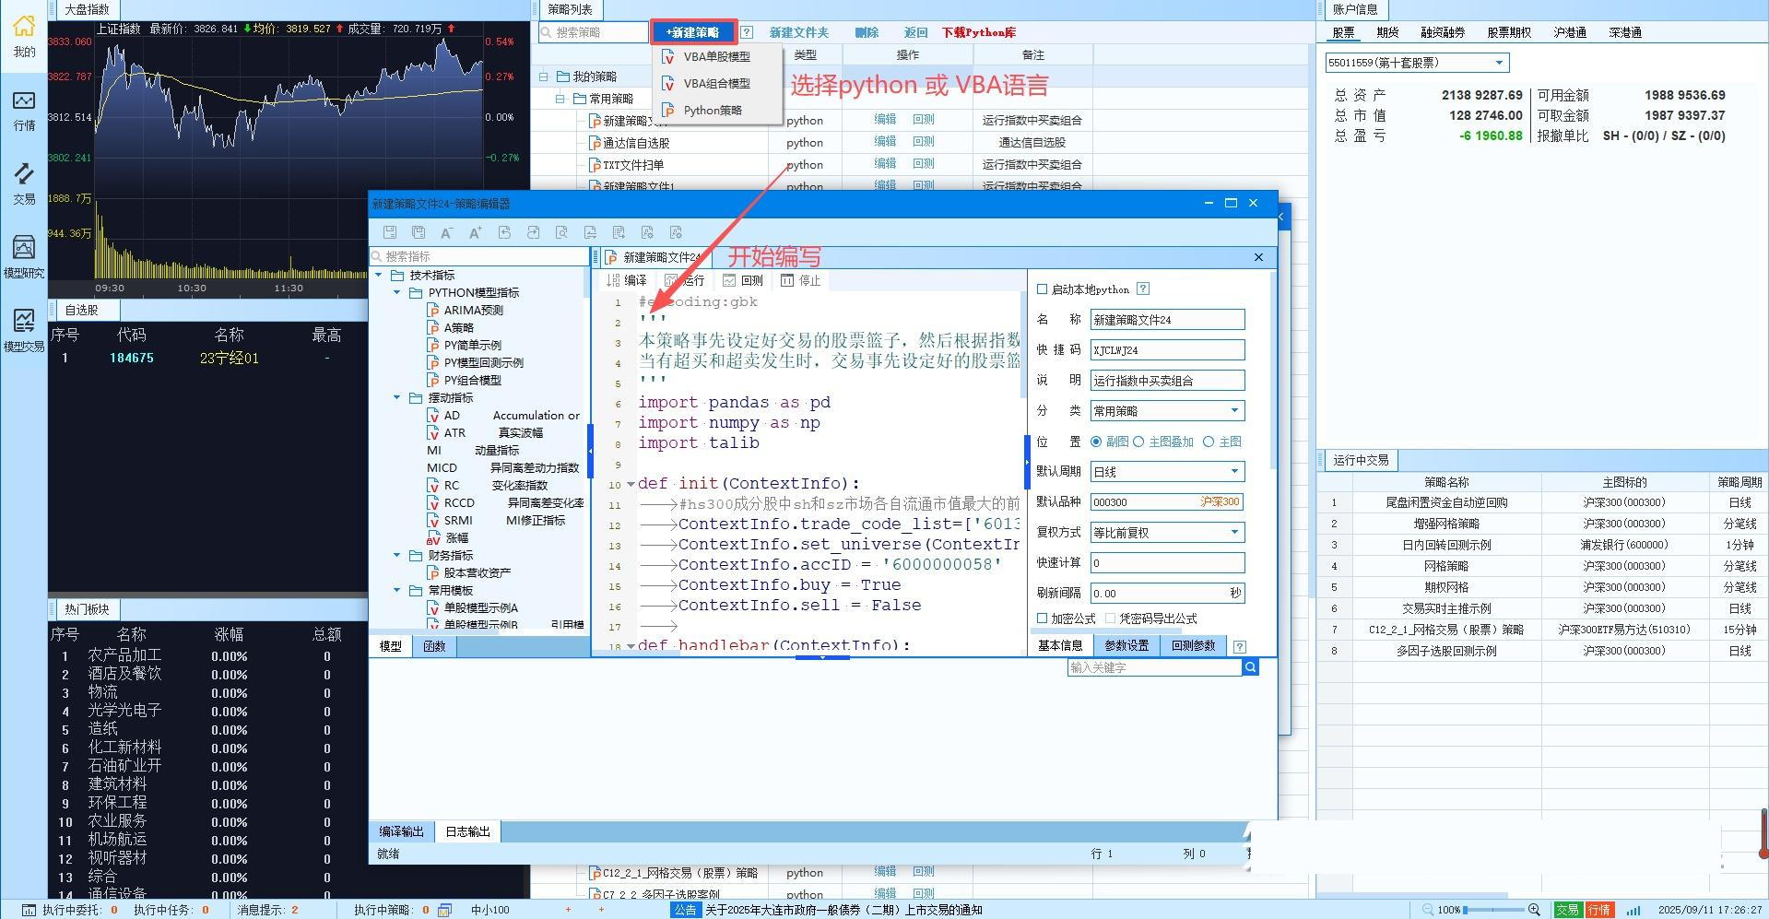This screenshot has width=1769, height=919.
Task: Select the 主图叠加 radio option
Action: [x=1139, y=442]
